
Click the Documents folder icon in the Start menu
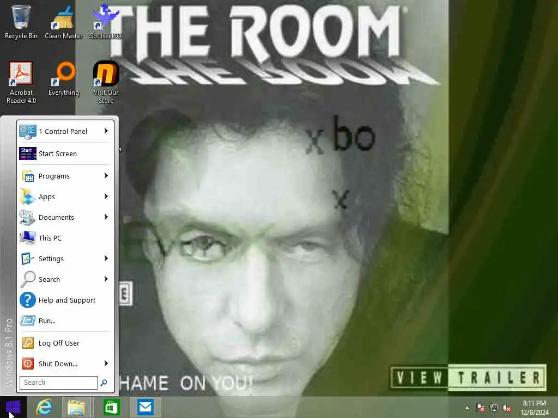(28, 217)
